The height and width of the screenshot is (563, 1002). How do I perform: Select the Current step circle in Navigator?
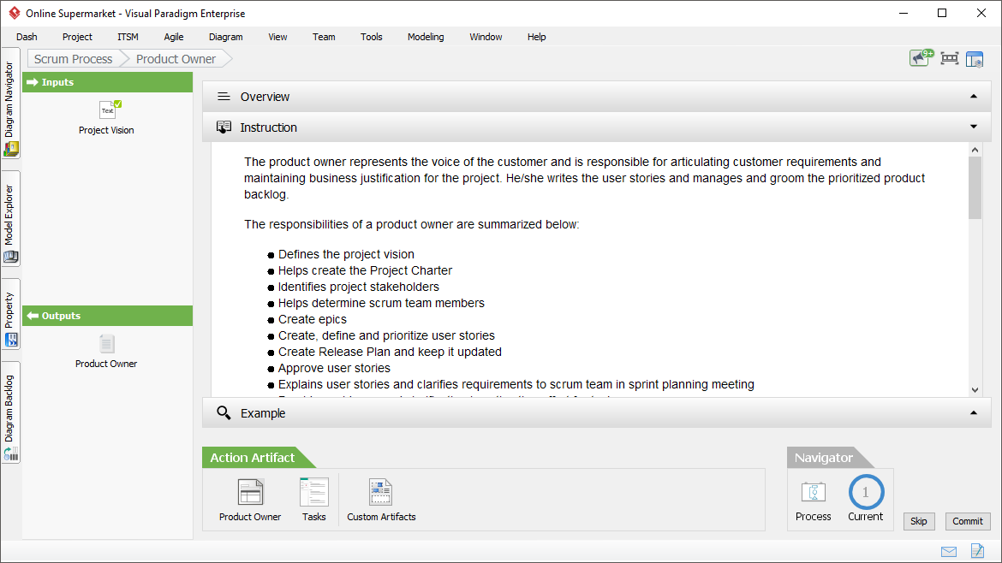[866, 492]
